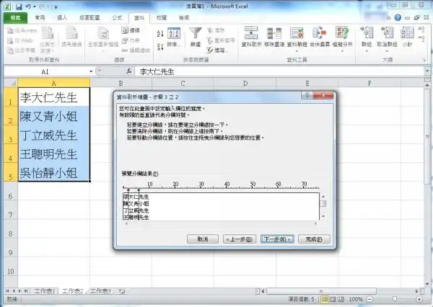Switch to sheet tab 工作表1

click(x=45, y=291)
